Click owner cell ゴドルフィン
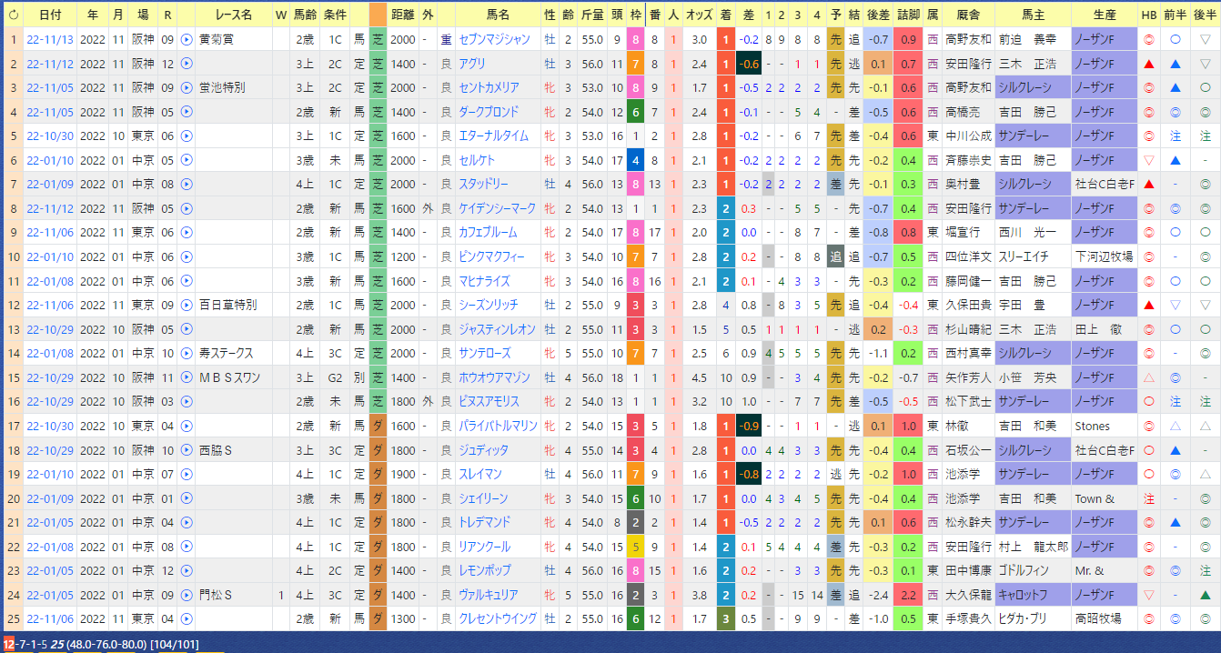The width and height of the screenshot is (1221, 653). [x=1033, y=570]
